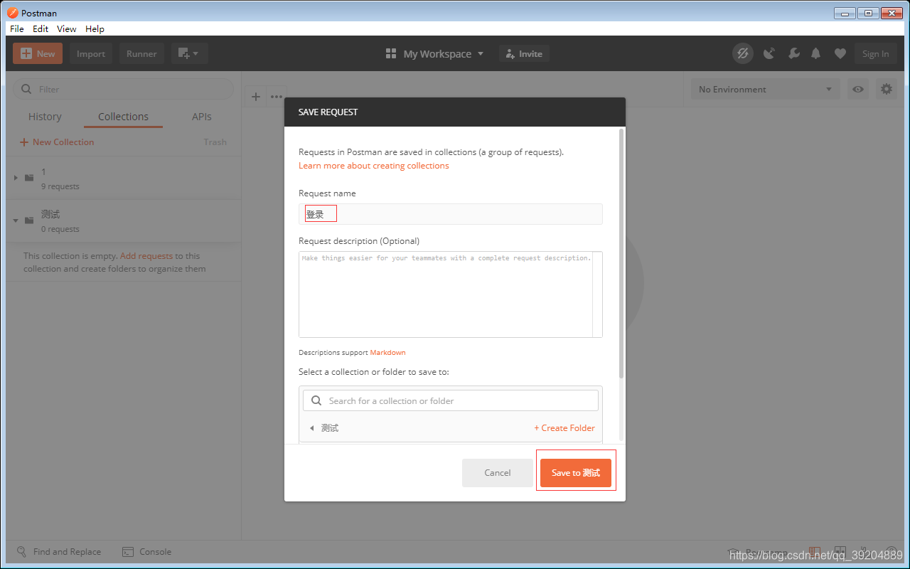This screenshot has width=910, height=569.
Task: Click the Request description text area
Action: (x=451, y=294)
